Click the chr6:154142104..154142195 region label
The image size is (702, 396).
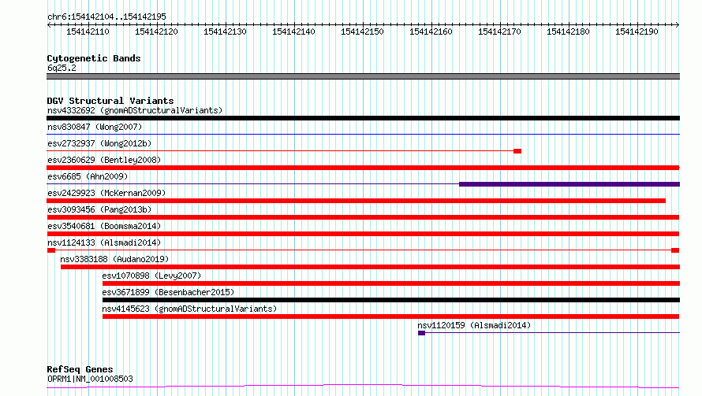106,17
